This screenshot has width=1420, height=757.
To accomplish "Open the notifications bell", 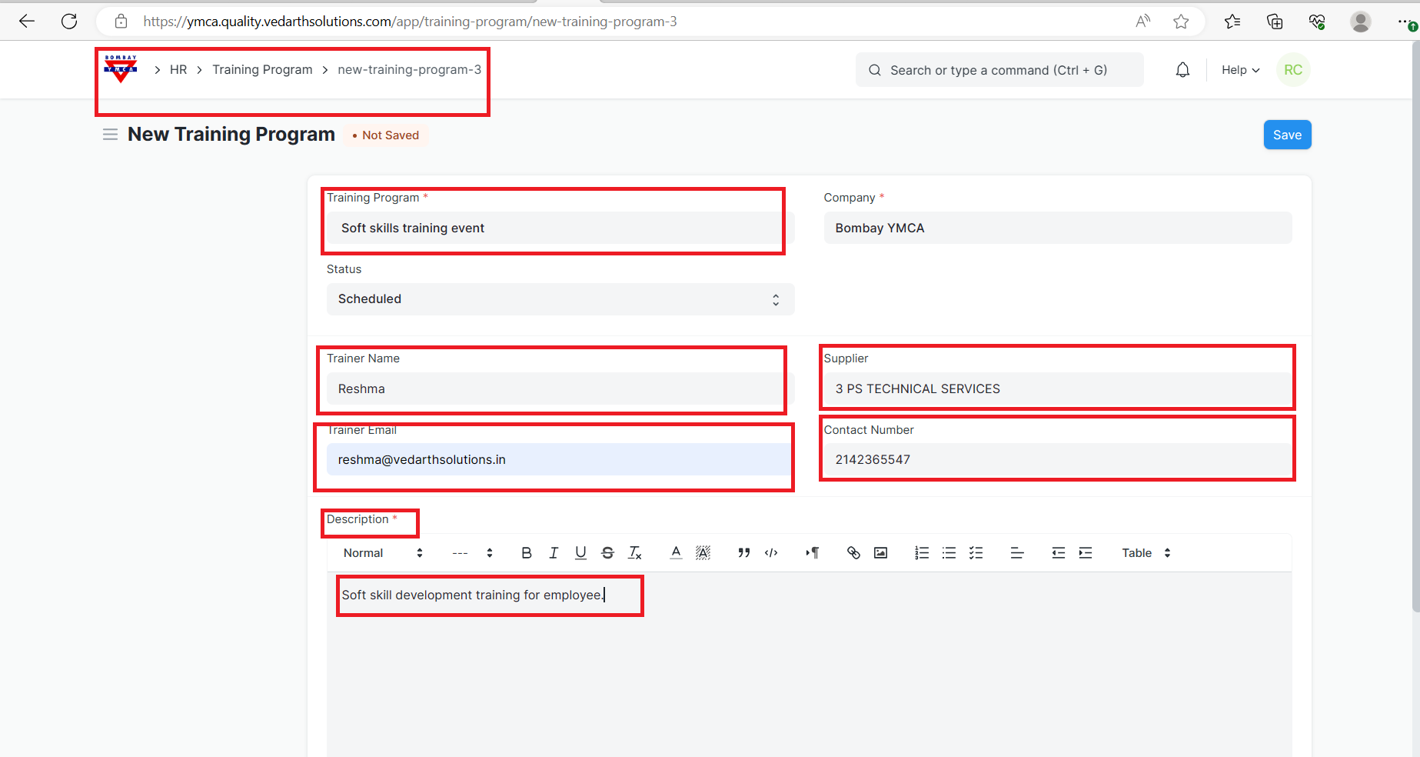I will tap(1182, 70).
